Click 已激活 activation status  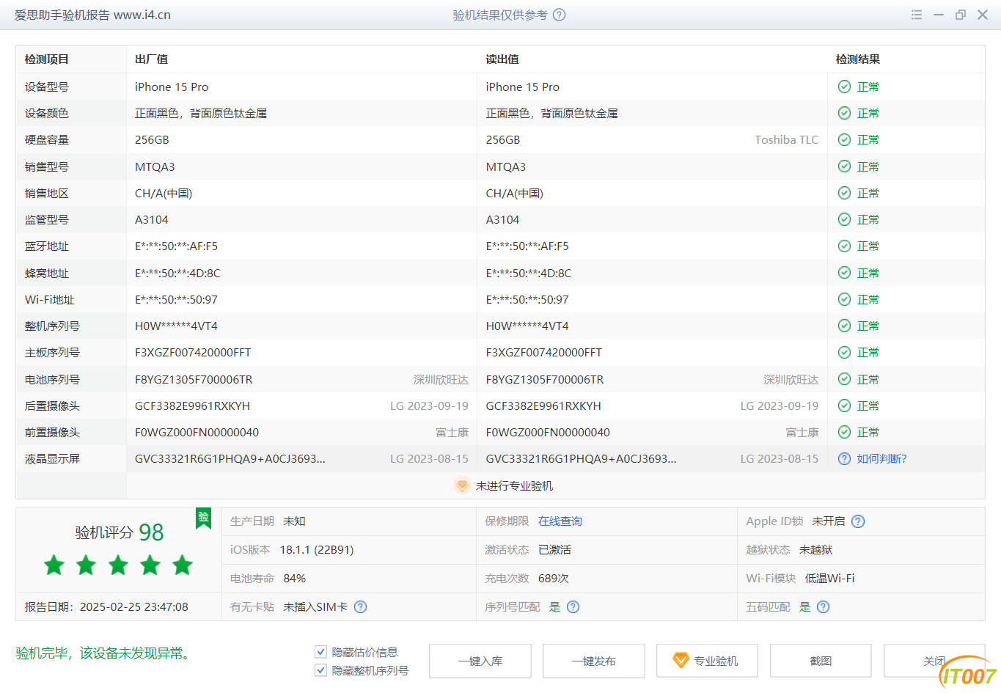[554, 549]
